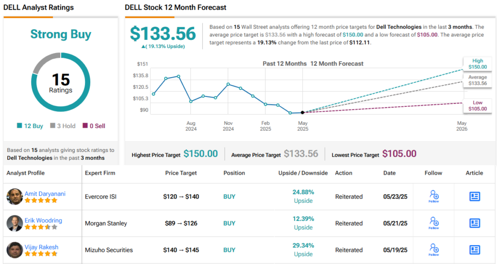The height and width of the screenshot is (264, 497).
Task: Click the $89 → $126 price target
Action: click(x=181, y=223)
